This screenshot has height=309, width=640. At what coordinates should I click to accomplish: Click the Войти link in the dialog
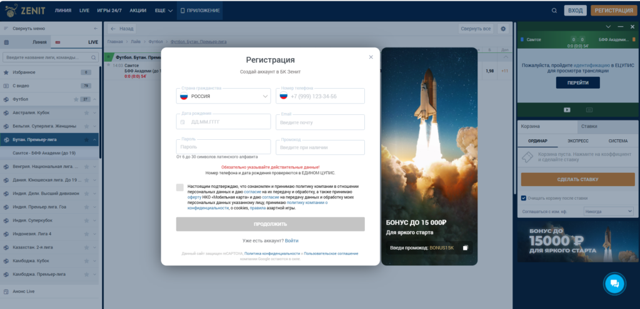point(291,240)
